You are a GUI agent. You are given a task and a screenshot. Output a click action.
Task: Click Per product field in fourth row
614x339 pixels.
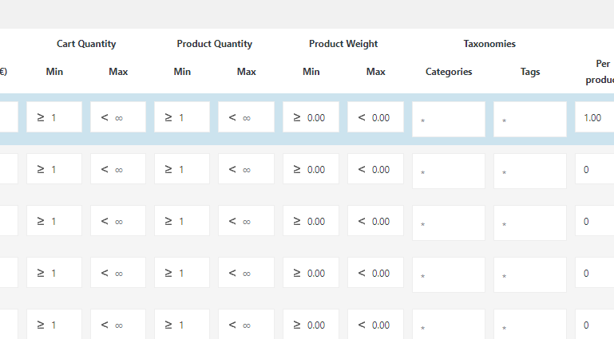coord(594,273)
